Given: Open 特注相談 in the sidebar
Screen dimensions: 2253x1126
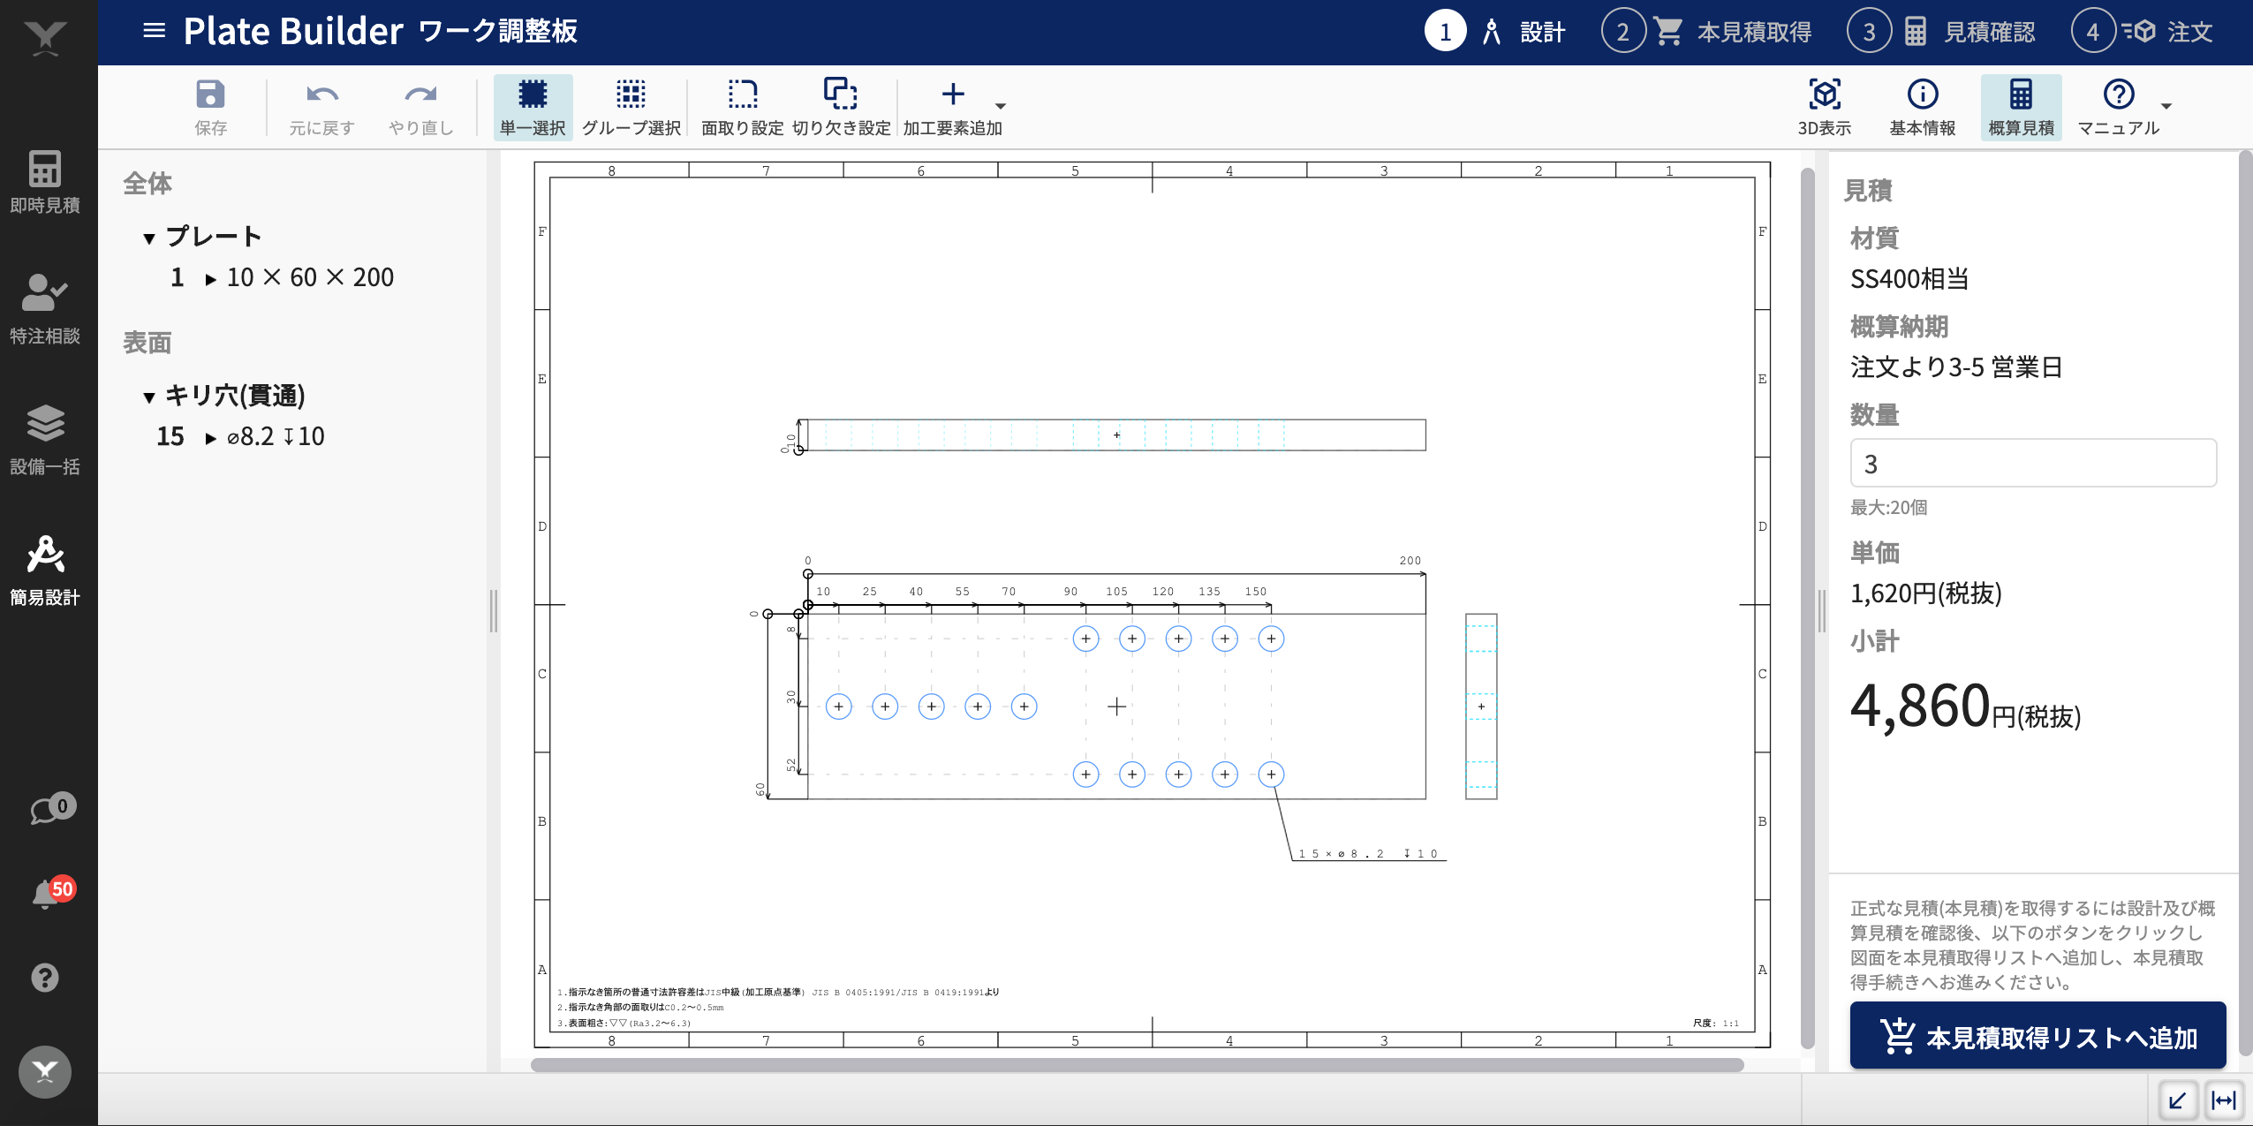Looking at the screenshot, I should (x=45, y=309).
